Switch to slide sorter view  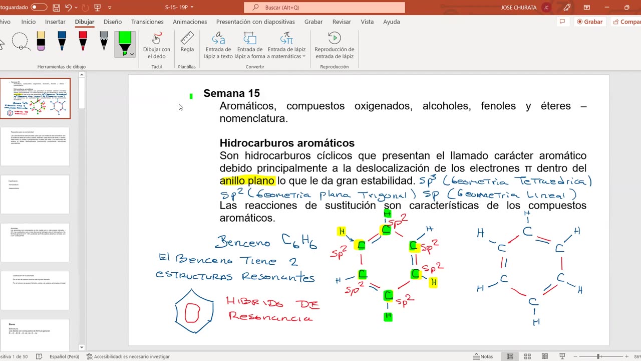[527, 356]
